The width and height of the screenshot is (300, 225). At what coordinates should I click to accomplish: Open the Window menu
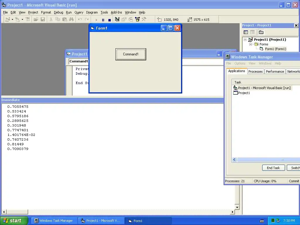pyautogui.click(x=130, y=12)
